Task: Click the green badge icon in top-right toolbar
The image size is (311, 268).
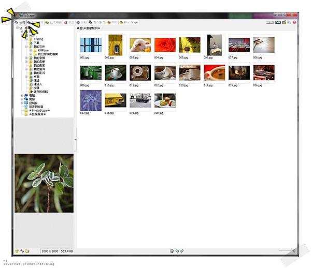Action: [x=278, y=22]
